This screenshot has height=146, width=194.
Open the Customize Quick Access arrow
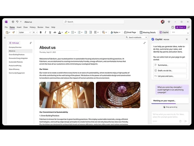[21, 22]
